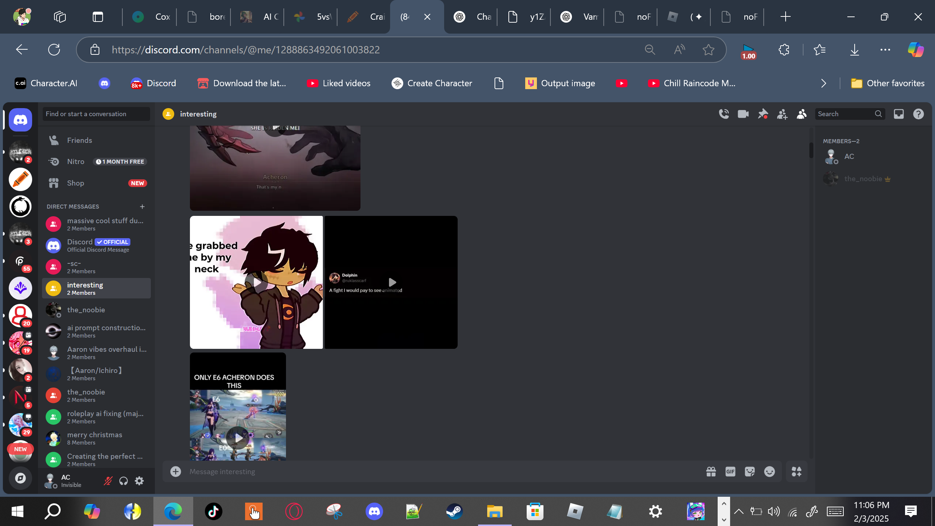Toggle deafen headphones in user panel
935x526 pixels.
coord(123,481)
